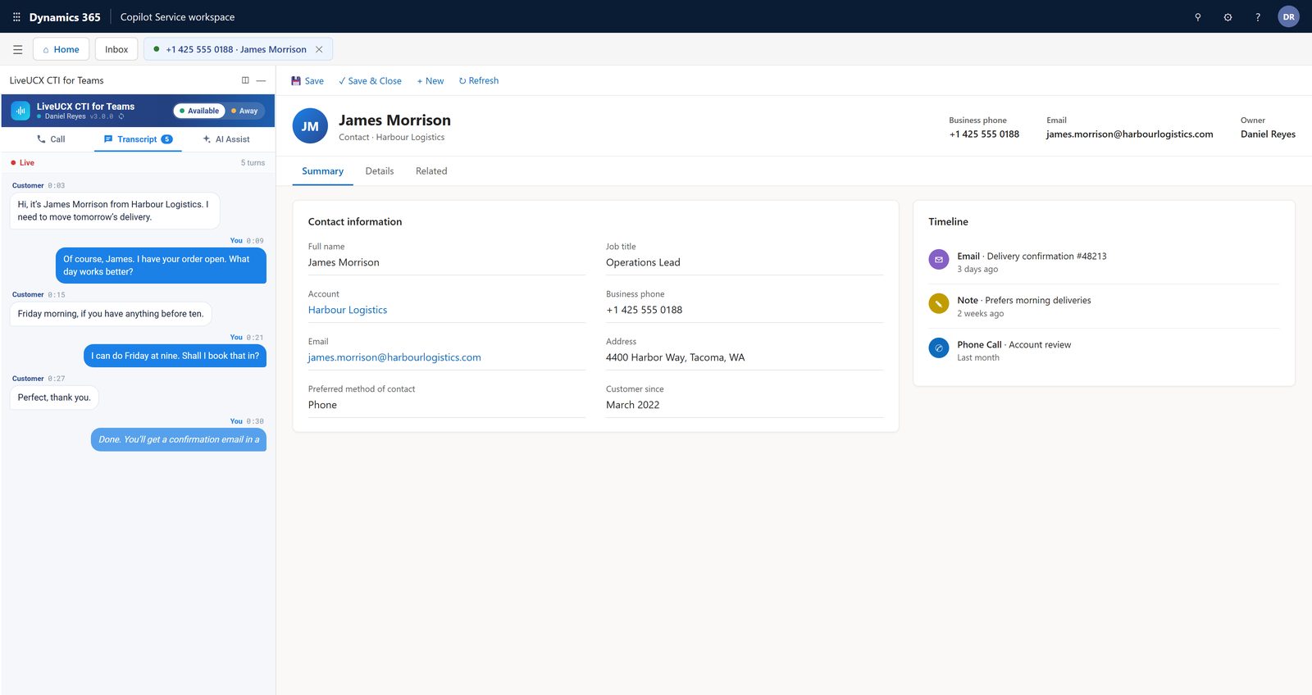Screen dimensions: 1312x695
Task: Open the Help question mark icon
Action: 1258,16
